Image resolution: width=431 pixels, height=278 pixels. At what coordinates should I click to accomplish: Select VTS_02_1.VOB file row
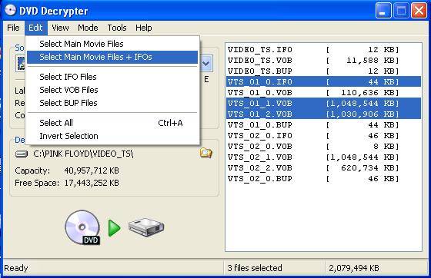(323, 157)
